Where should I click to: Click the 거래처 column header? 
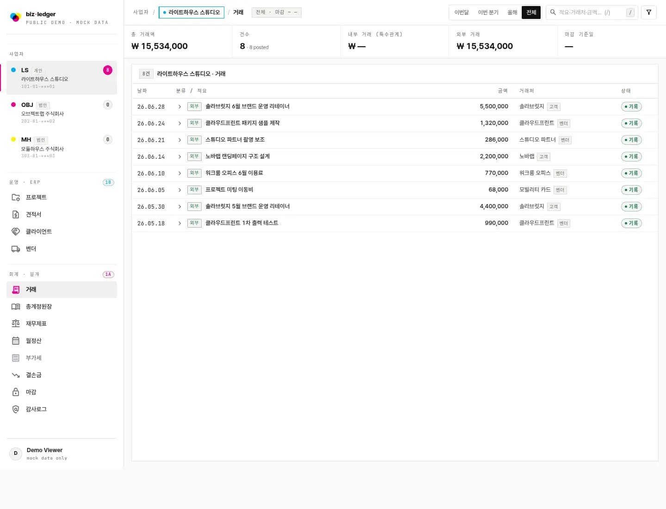coord(526,91)
